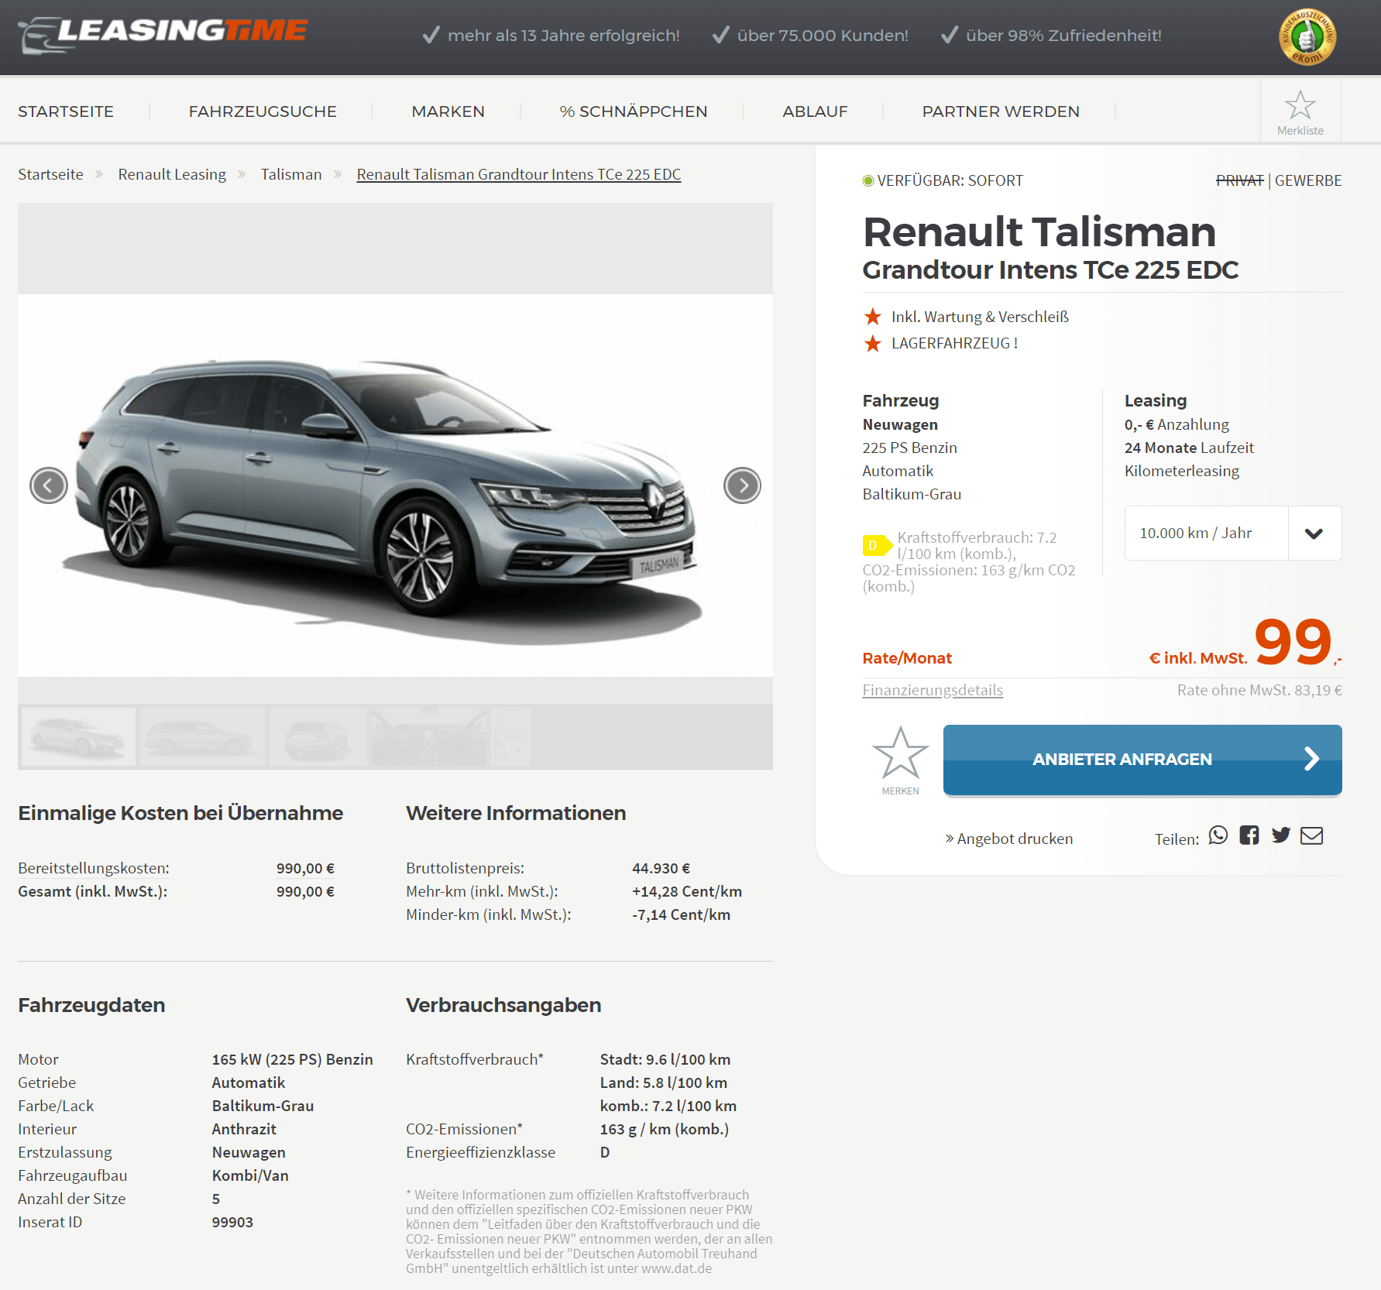Open MARKEN menu item

(x=448, y=112)
